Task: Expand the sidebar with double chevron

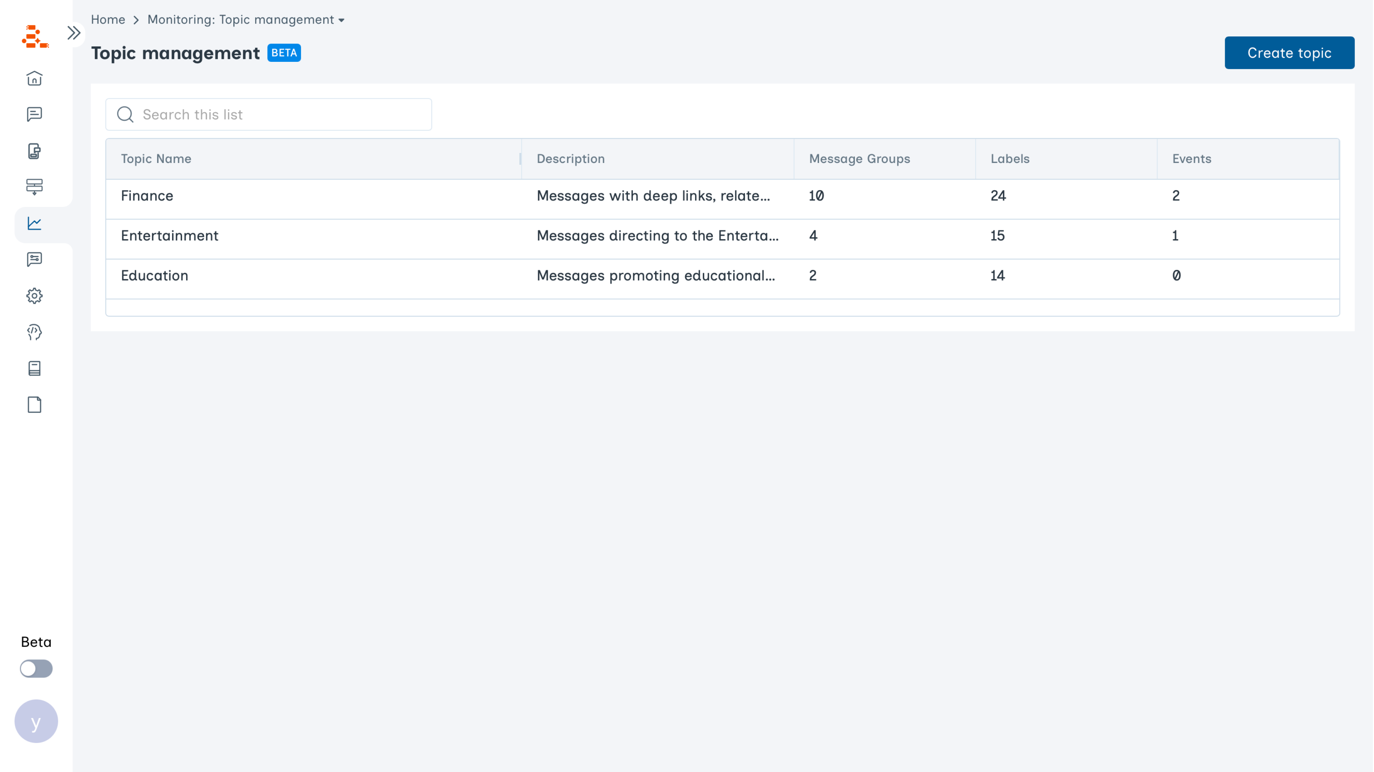Action: (x=74, y=33)
